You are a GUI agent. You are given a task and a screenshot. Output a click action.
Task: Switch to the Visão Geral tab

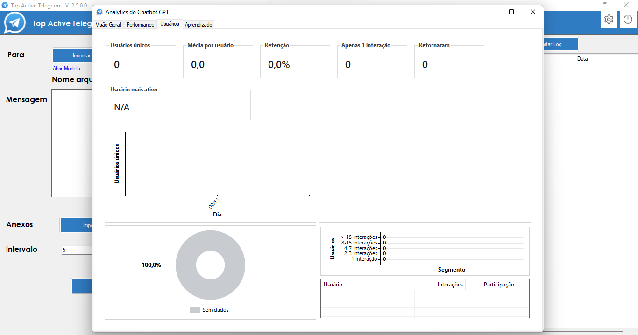point(108,25)
